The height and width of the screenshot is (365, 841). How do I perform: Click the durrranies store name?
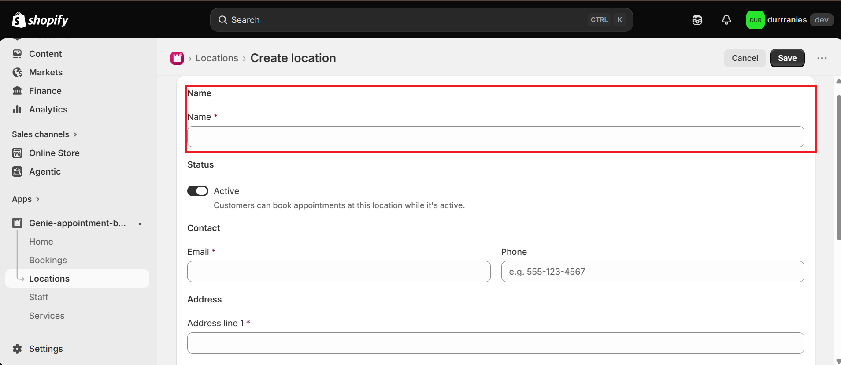(x=787, y=20)
